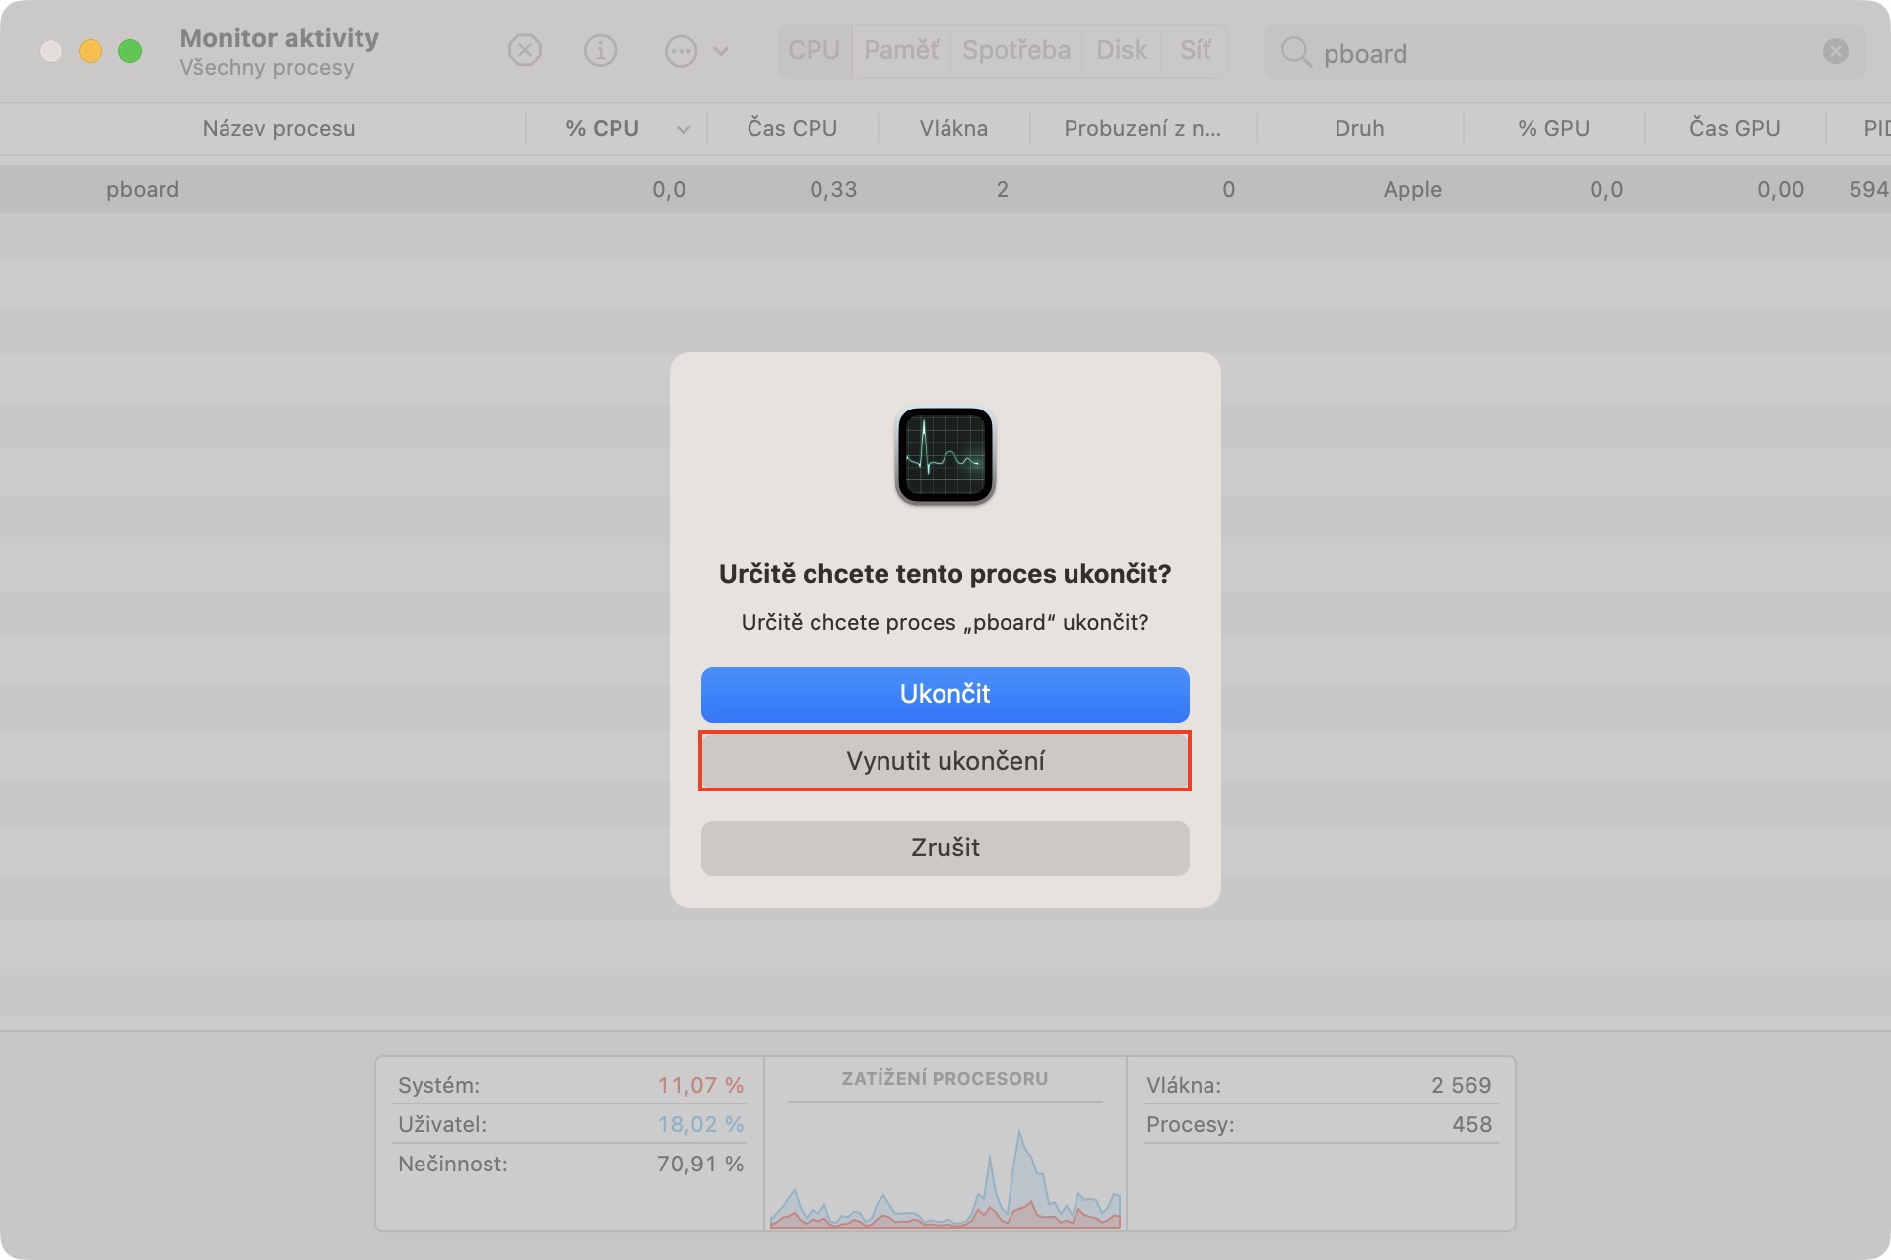
Task: Click the green full-screen window button
Action: pyautogui.click(x=130, y=51)
